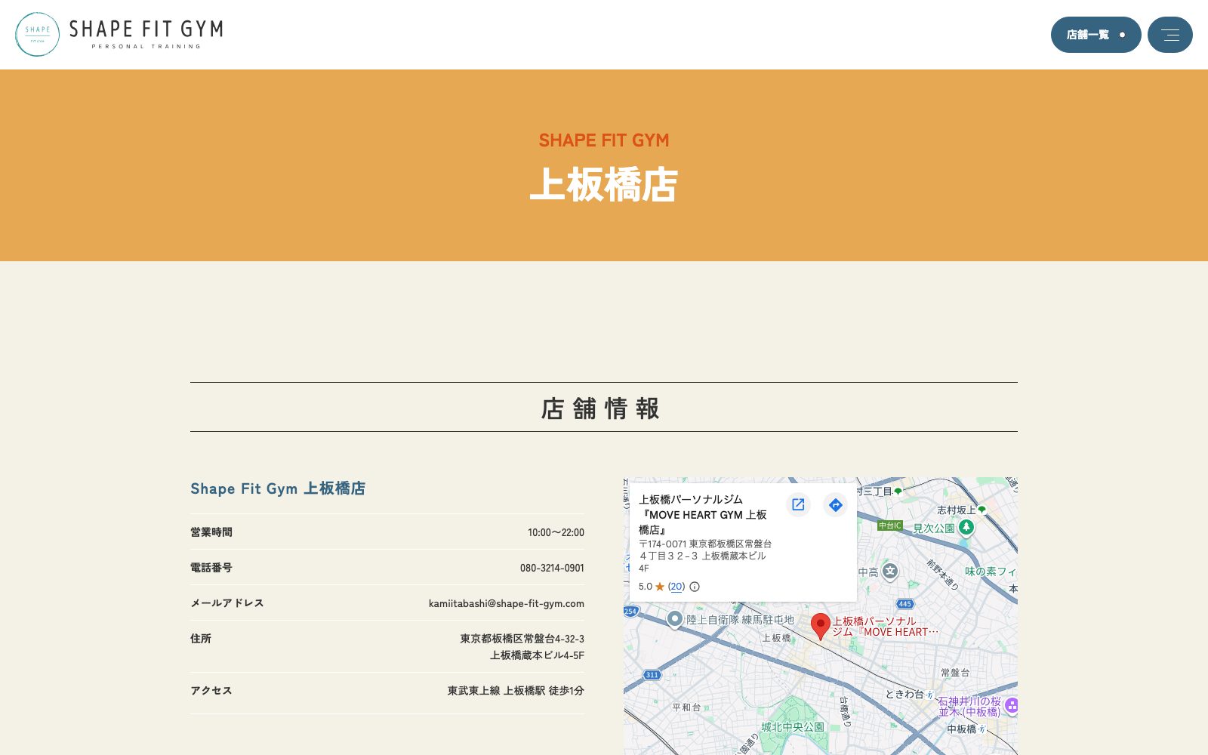
Task: Open the hamburger menu button
Action: pyautogui.click(x=1169, y=35)
